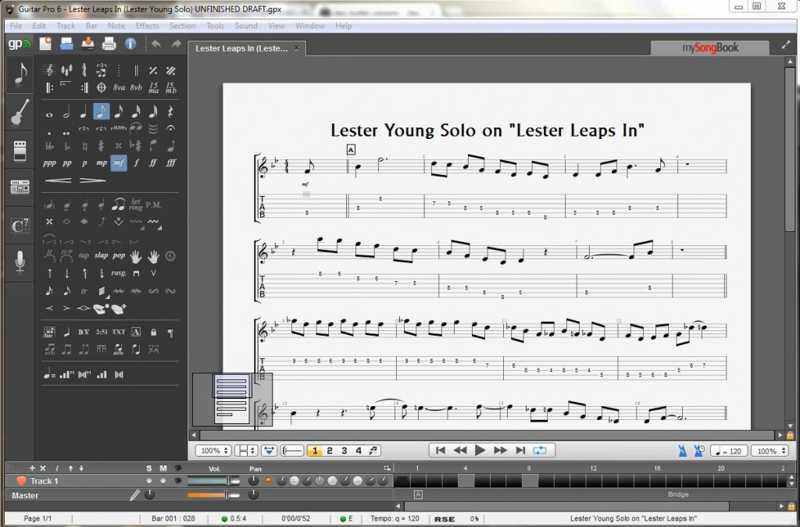
Task: Open the Effects menu
Action: click(147, 26)
